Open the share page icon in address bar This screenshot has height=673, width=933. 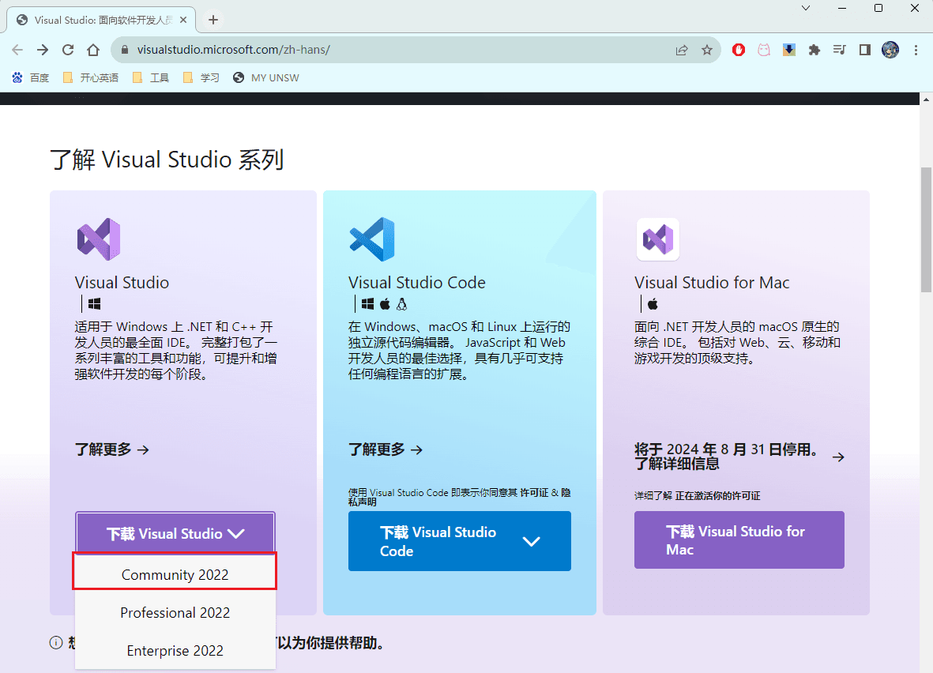point(682,50)
